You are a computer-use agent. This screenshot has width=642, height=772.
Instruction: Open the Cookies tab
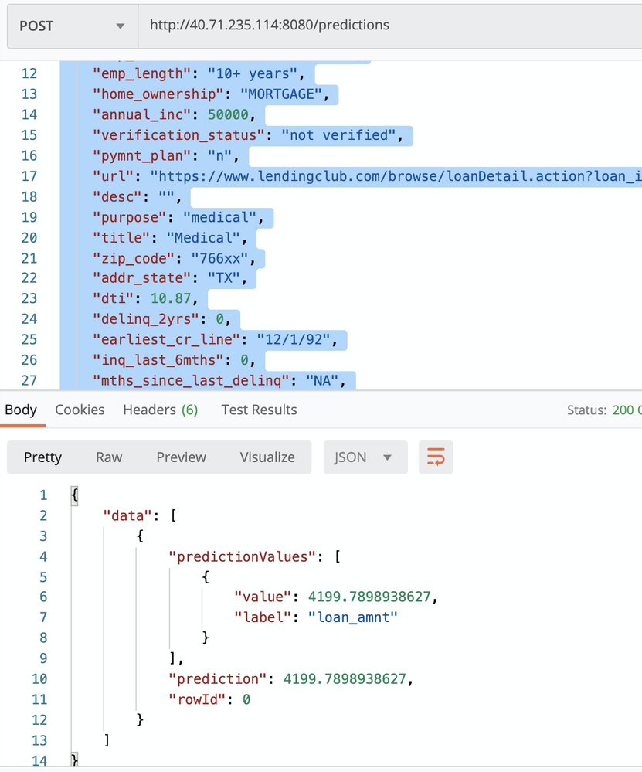click(80, 410)
